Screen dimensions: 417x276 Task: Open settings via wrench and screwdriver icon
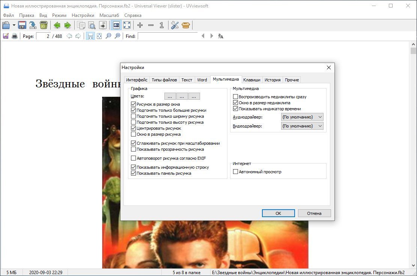[175, 25]
